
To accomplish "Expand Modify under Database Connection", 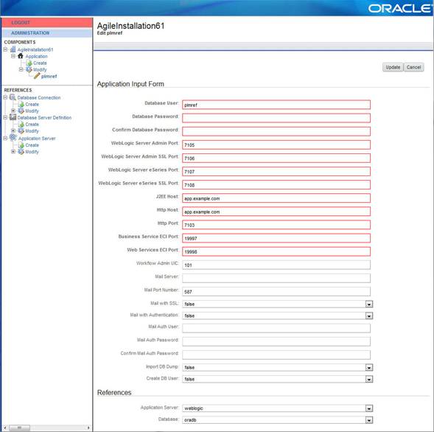I will [x=13, y=111].
